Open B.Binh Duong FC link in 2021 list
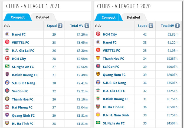184x128 pixels. point(25,75)
